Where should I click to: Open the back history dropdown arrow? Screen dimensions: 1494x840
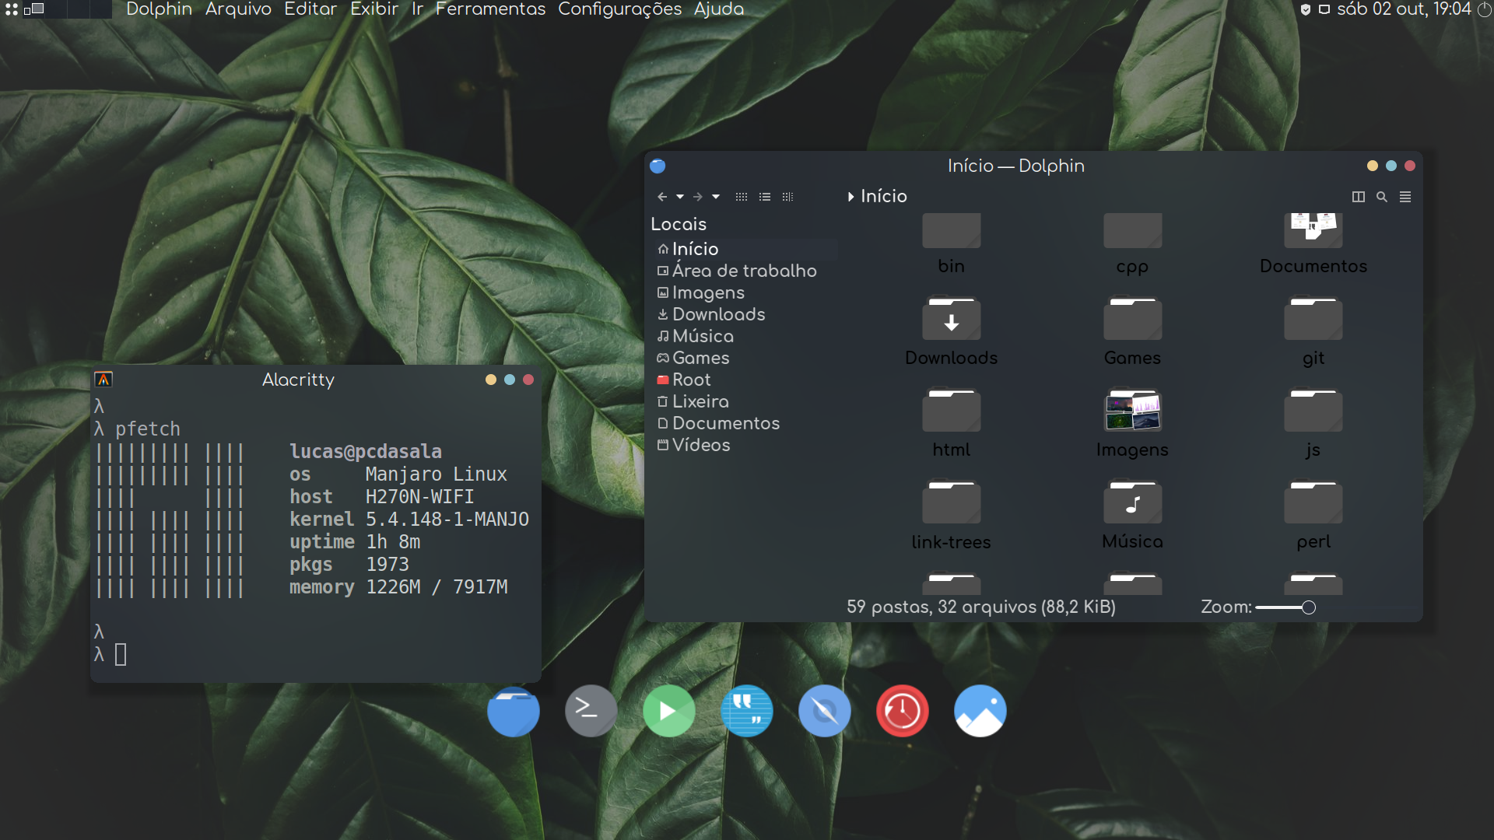[x=679, y=197]
